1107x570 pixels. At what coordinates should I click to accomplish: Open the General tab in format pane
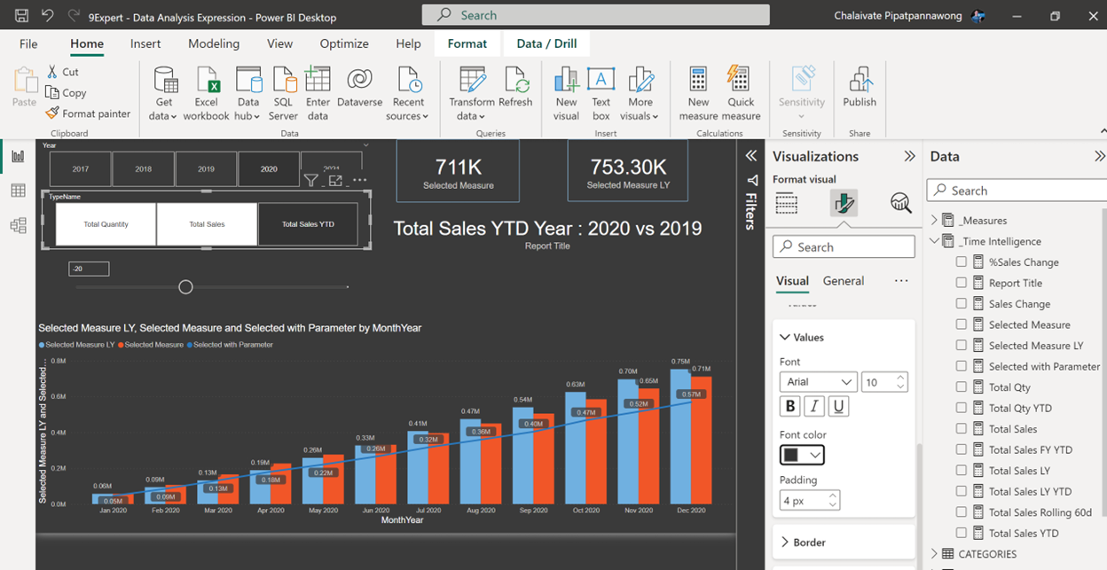[x=843, y=281]
